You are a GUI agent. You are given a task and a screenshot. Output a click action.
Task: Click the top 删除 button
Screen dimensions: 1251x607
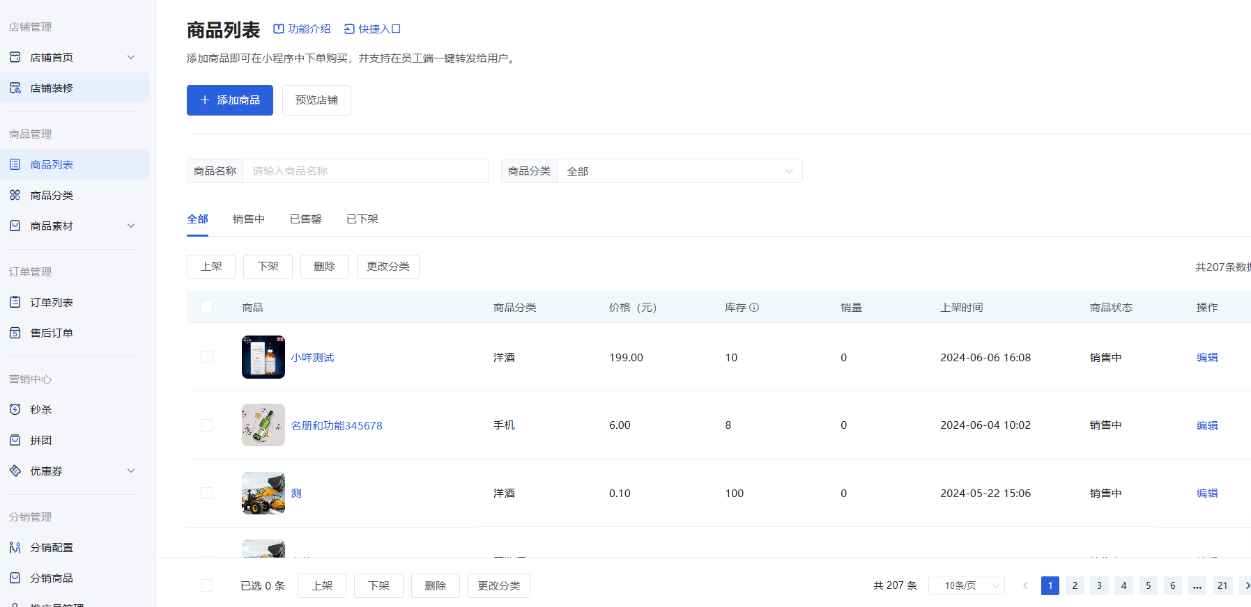coord(325,267)
